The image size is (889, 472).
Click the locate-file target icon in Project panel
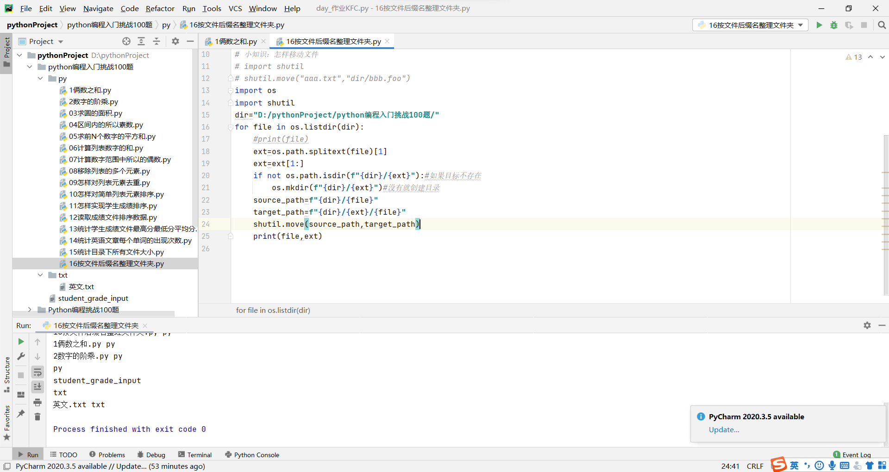126,41
